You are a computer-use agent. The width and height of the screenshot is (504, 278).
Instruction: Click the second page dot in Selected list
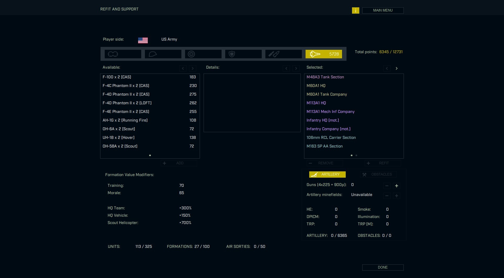356,155
